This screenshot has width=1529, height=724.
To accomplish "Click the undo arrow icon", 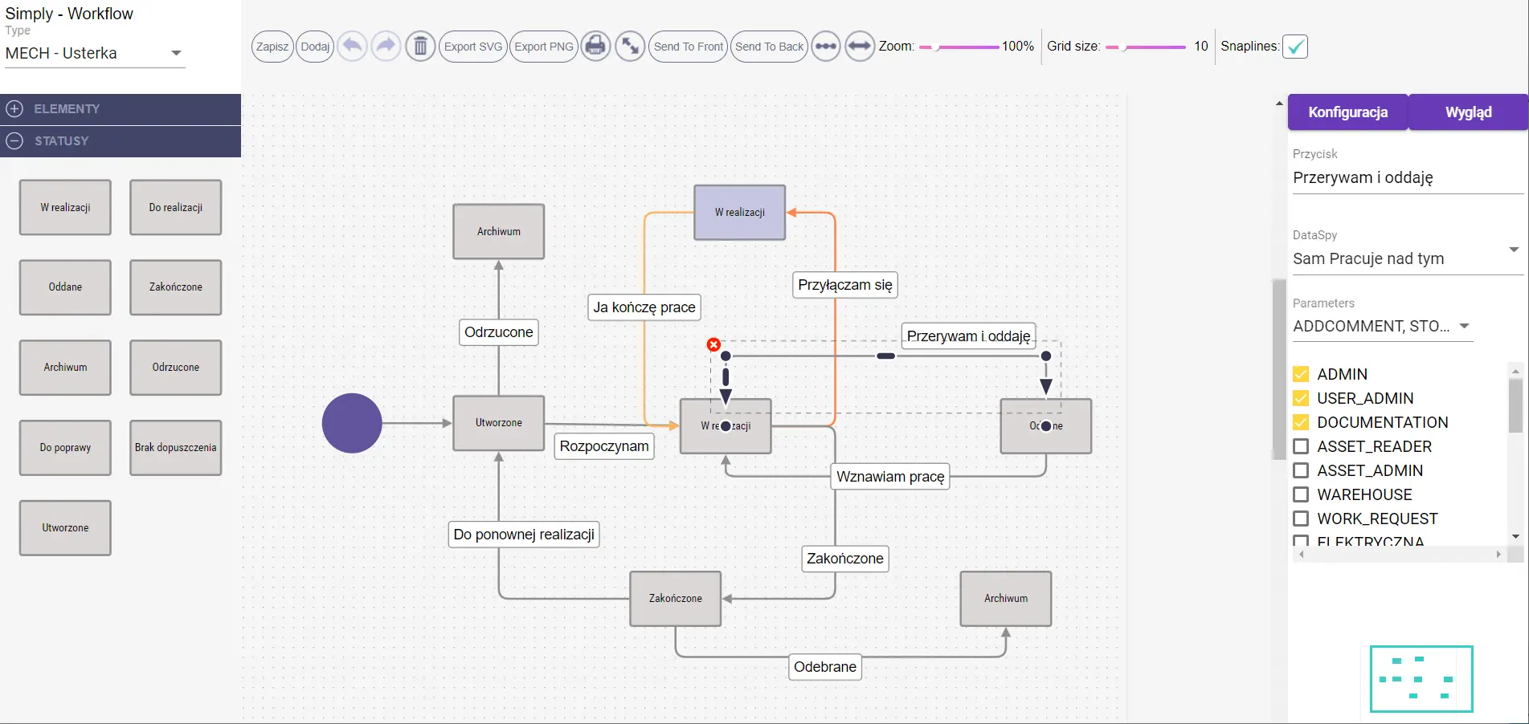I will 352,47.
